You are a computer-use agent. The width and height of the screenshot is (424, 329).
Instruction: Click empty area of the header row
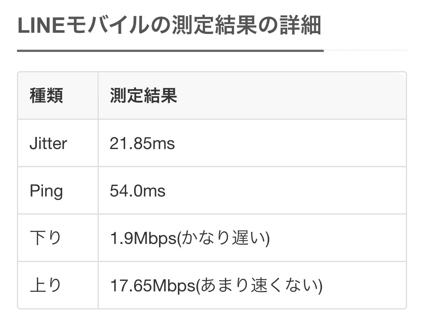coord(292,96)
